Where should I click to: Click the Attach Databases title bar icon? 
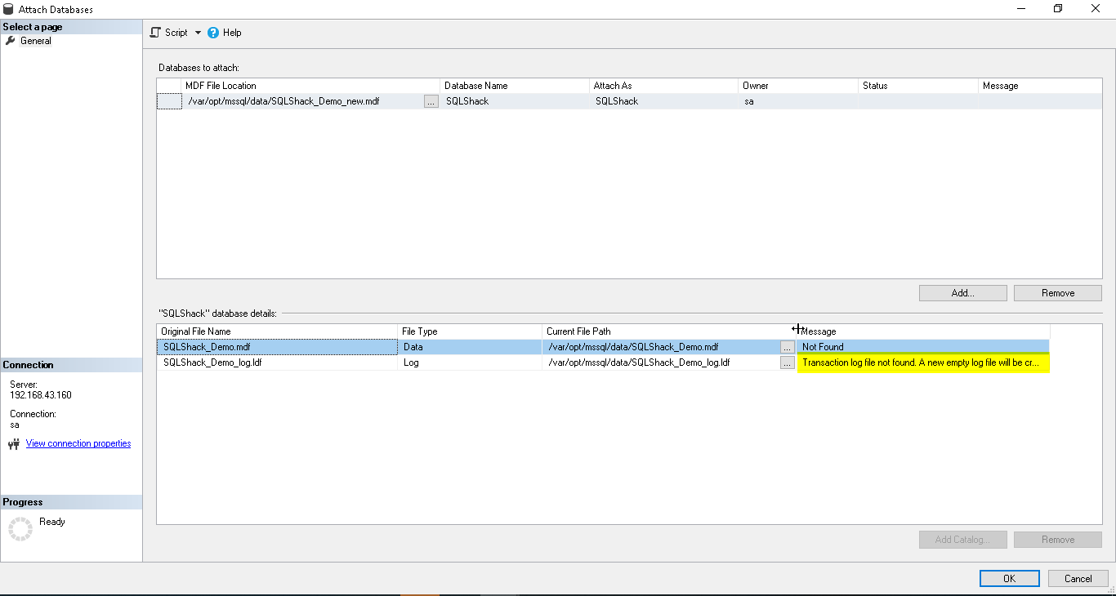9,9
